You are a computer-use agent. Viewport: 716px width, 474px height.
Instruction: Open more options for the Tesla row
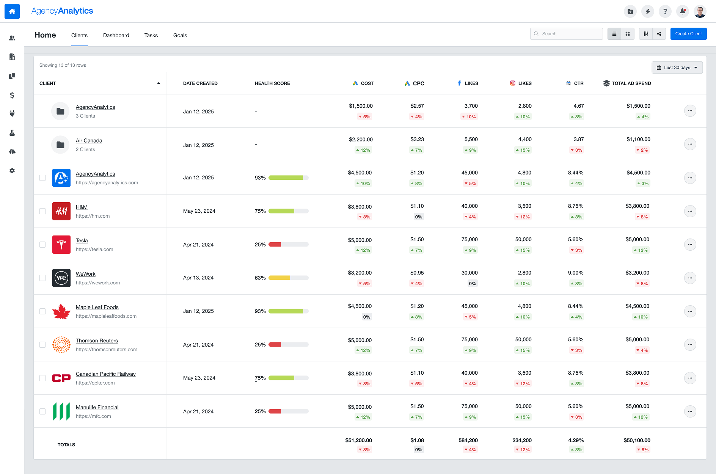pos(690,245)
